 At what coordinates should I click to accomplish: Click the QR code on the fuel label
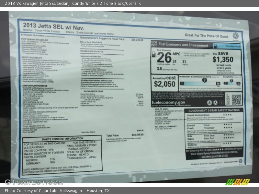click(x=236, y=100)
